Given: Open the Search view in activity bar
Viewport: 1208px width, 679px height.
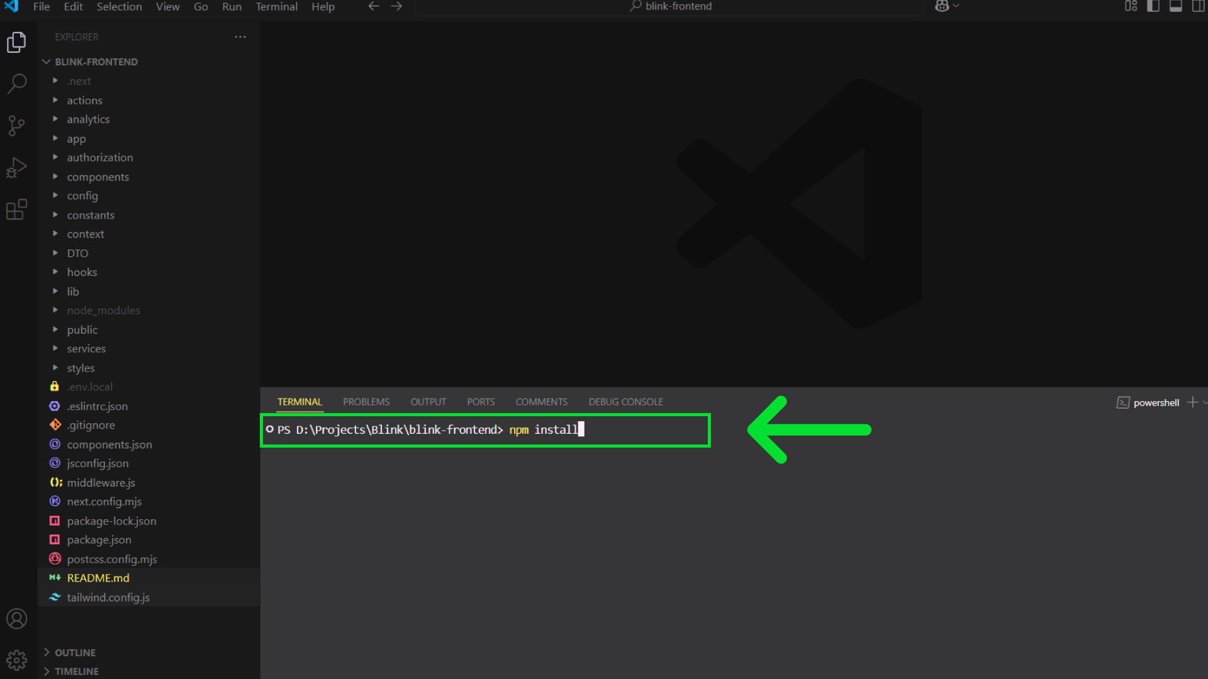Looking at the screenshot, I should tap(16, 83).
